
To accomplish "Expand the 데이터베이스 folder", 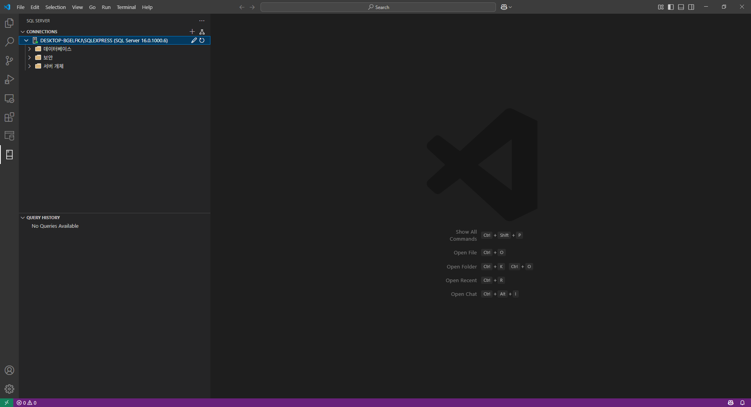I will [29, 49].
